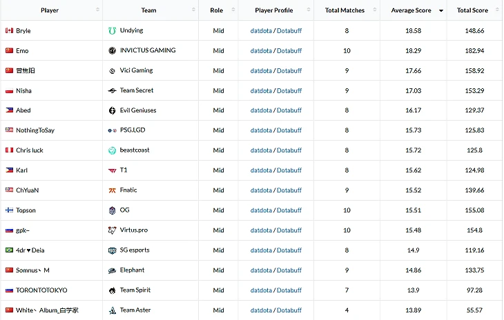Sort the Total Matches column arrows
The image size is (504, 320).
374,10
